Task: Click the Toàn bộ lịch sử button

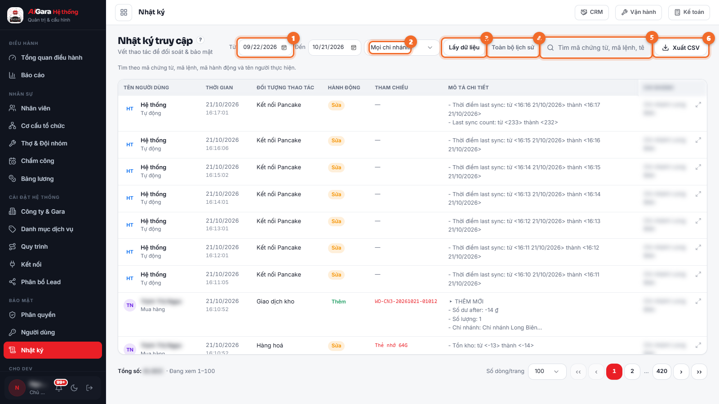Action: point(513,48)
